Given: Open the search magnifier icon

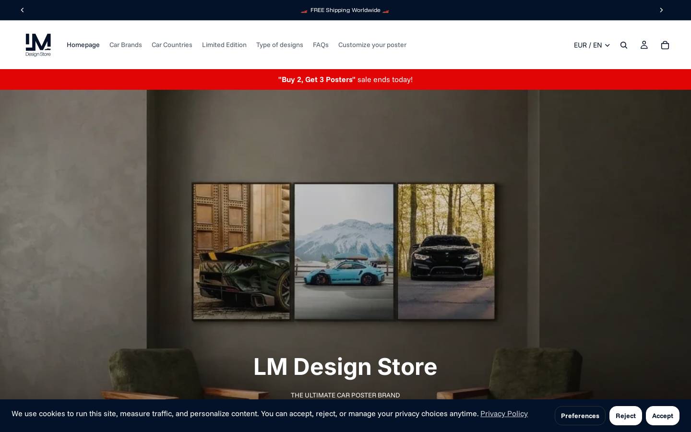Looking at the screenshot, I should pyautogui.click(x=624, y=45).
